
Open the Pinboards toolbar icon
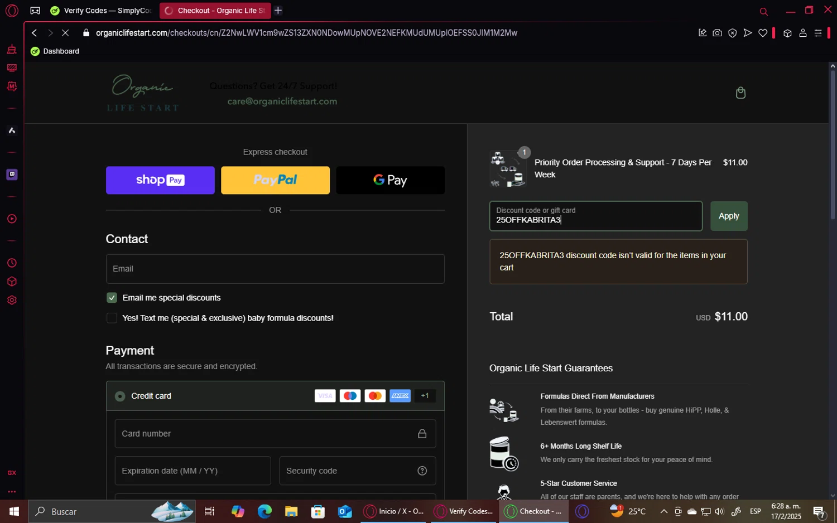tap(703, 33)
